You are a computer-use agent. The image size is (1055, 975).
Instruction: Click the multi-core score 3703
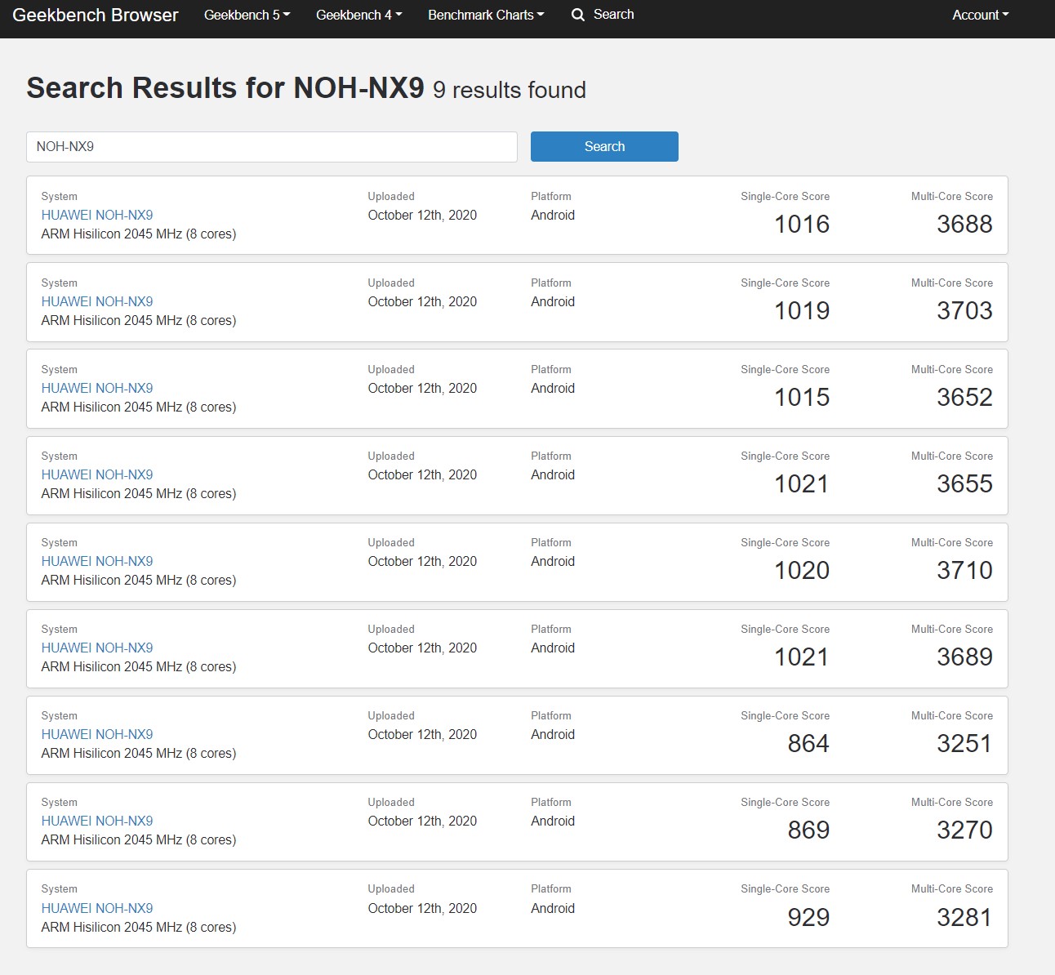point(964,310)
